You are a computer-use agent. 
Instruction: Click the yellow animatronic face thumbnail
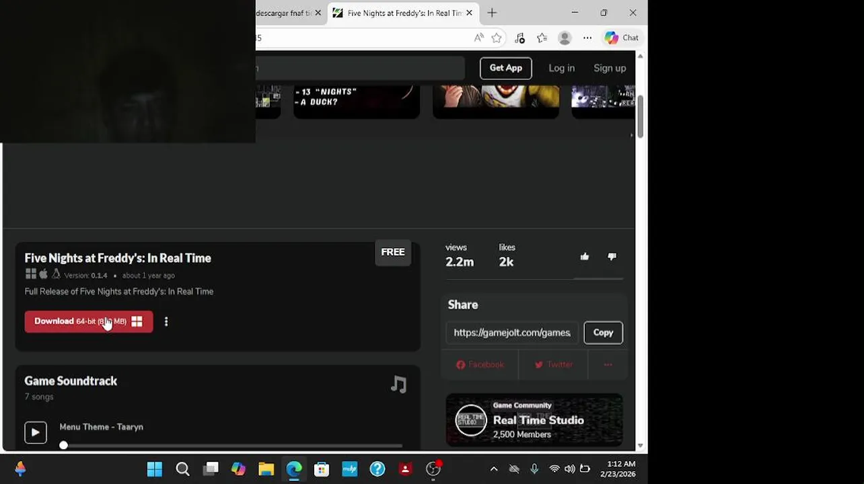click(496, 101)
